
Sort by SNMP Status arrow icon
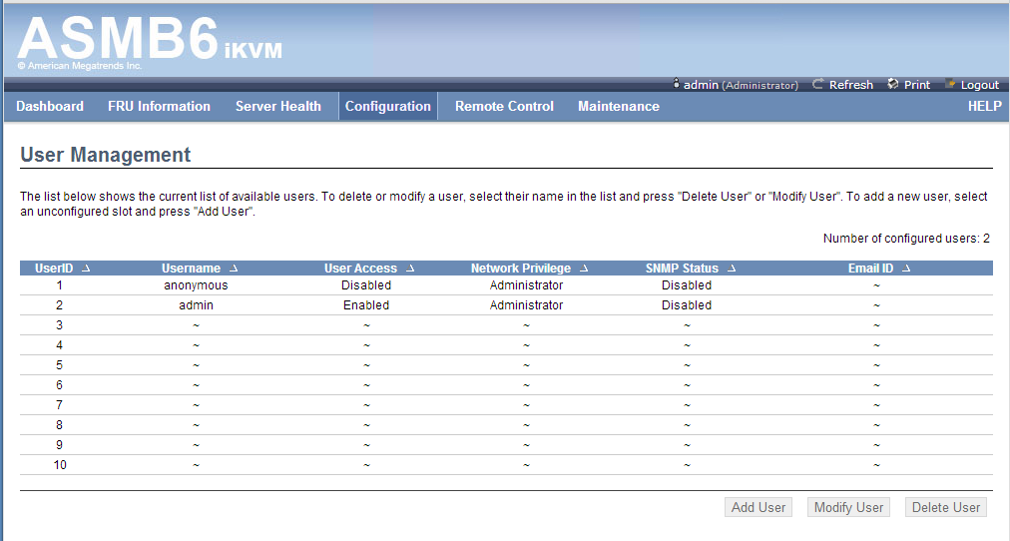pos(732,269)
